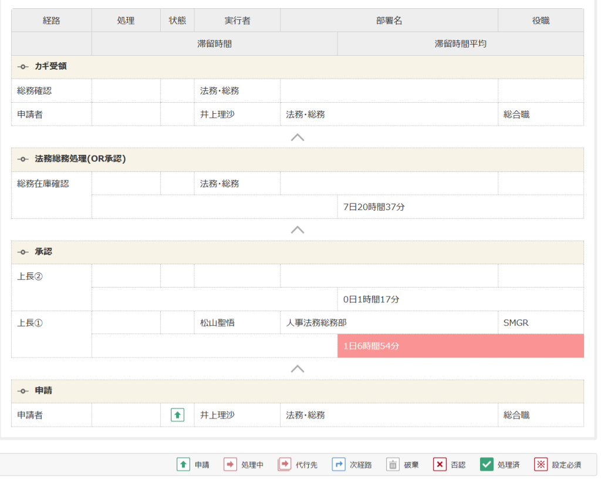The height and width of the screenshot is (483, 601).
Task: Click the 処理中 legend icon
Action: [230, 464]
